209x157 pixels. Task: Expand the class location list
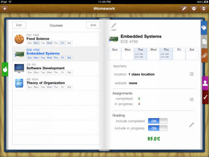[x=192, y=74]
